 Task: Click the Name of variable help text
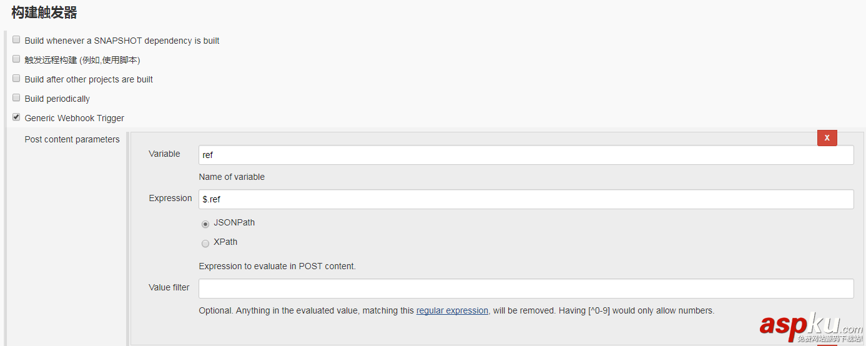tap(232, 177)
